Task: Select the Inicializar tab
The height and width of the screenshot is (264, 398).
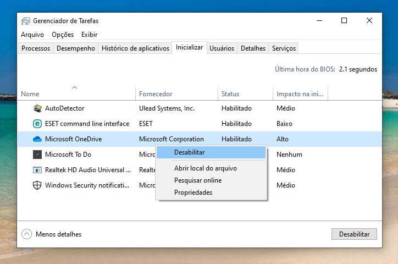Action: point(189,47)
